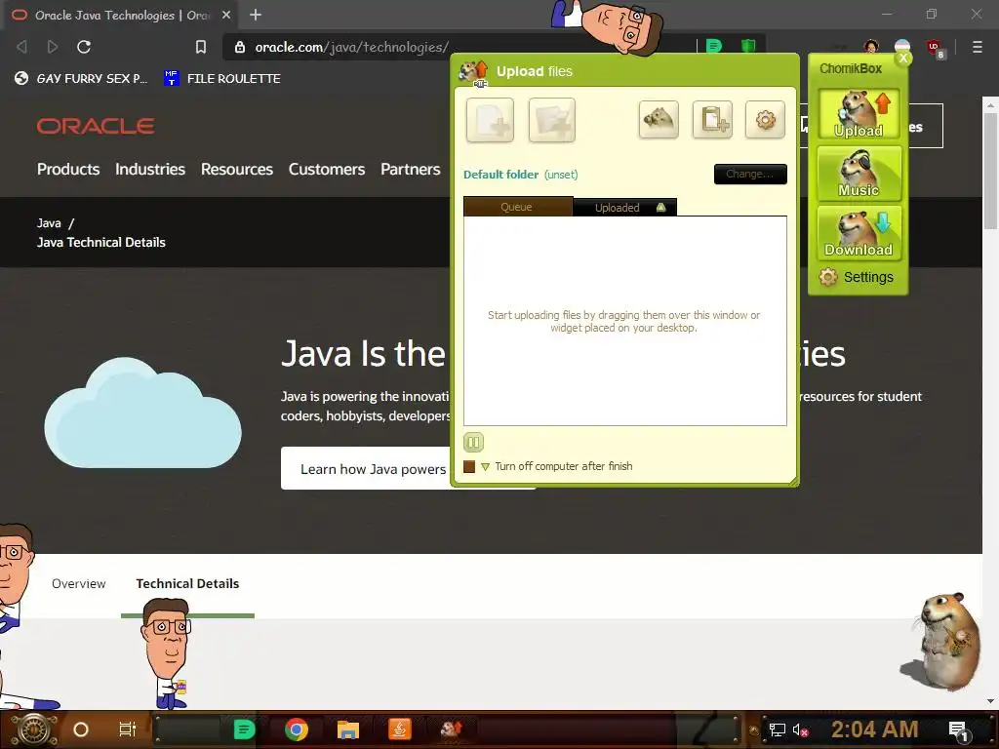Click the scrollbar down arrow
The width and height of the screenshot is (999, 749).
point(990,701)
